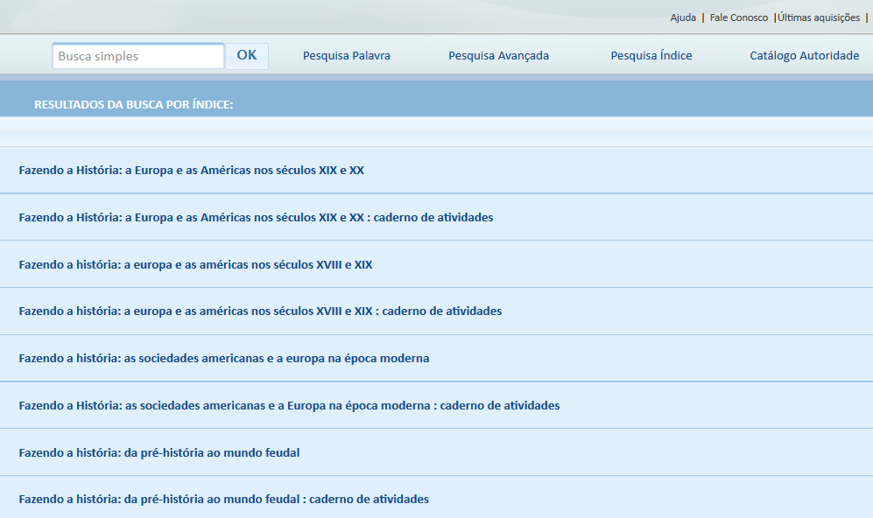Viewport: 873px width, 518px height.
Task: Click the Ajuda link
Action: [683, 17]
